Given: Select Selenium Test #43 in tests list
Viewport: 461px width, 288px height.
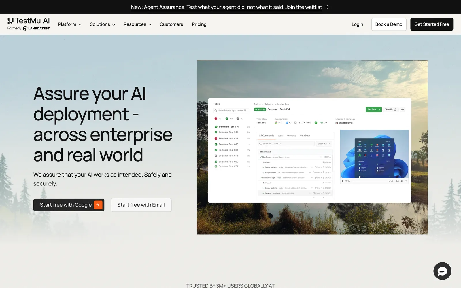Looking at the screenshot, I should click(232, 132).
